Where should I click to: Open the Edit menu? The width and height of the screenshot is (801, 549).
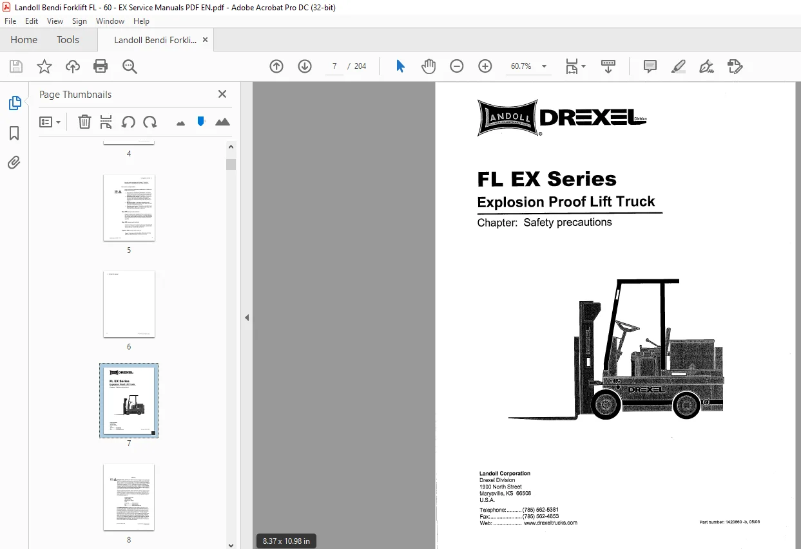[x=32, y=21]
